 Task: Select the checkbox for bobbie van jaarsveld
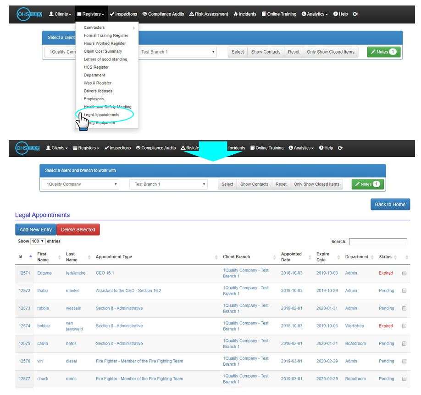click(404, 326)
